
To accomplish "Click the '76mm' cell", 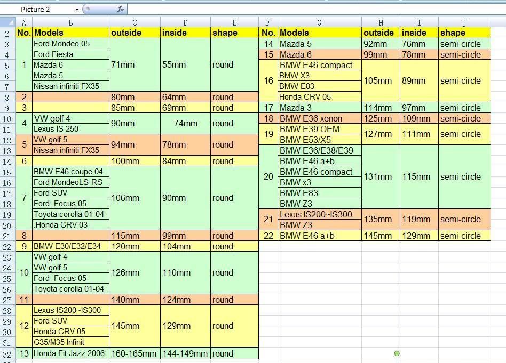I will click(x=419, y=44).
